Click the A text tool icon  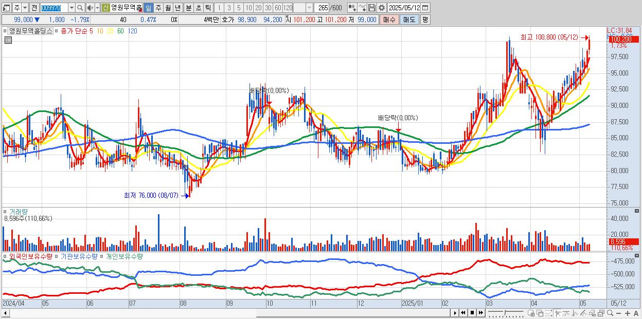(x=636, y=313)
